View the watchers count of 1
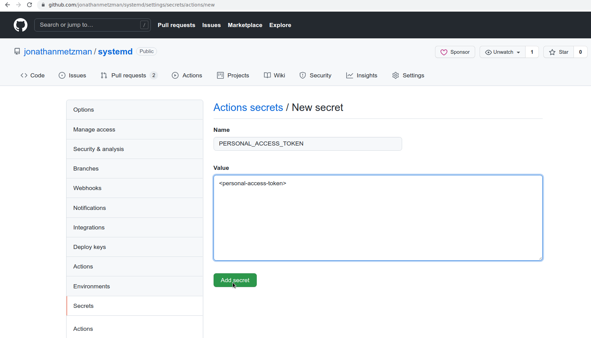The width and height of the screenshot is (591, 338). (x=532, y=52)
